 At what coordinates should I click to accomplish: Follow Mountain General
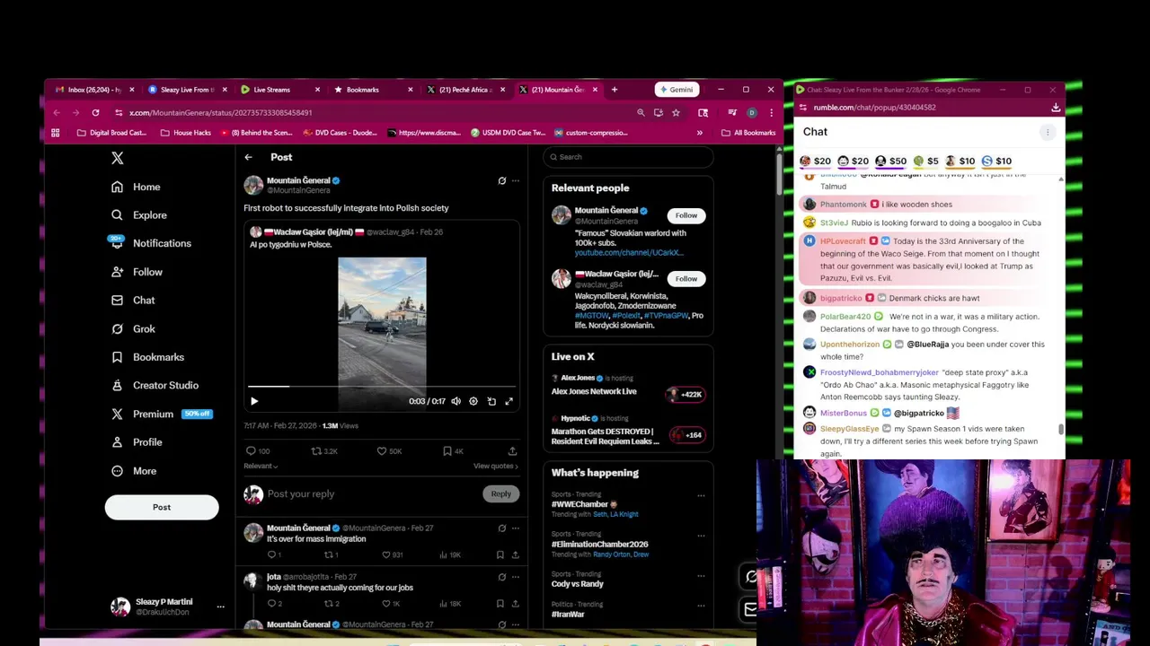686,215
